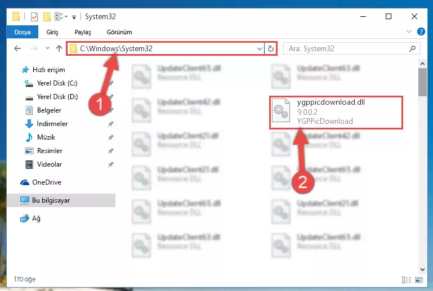Click the search magnifier icon

(413, 49)
